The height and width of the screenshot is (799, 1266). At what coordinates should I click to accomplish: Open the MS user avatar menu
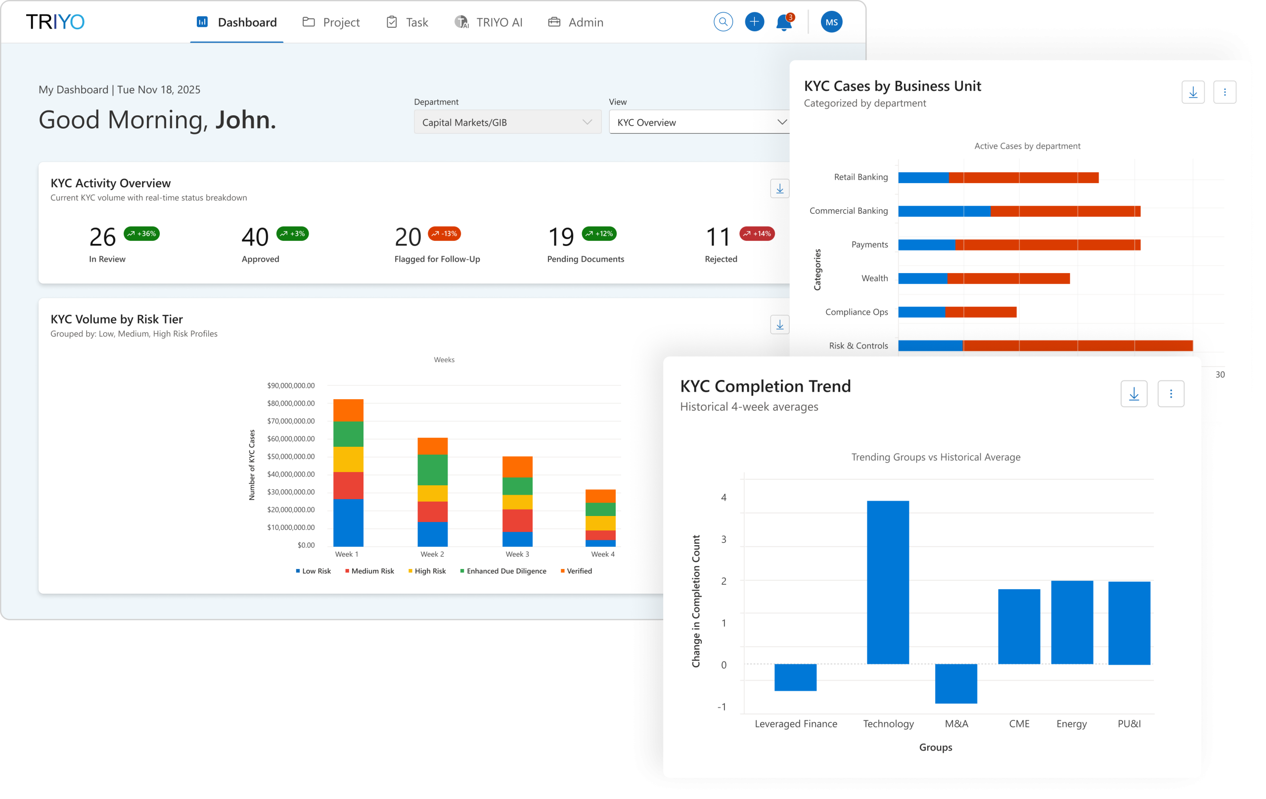coord(831,22)
